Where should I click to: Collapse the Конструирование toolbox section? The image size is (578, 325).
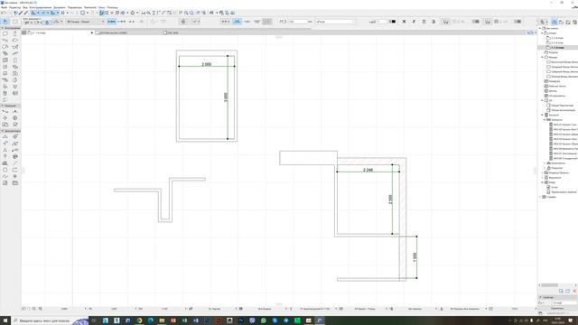(3, 28)
